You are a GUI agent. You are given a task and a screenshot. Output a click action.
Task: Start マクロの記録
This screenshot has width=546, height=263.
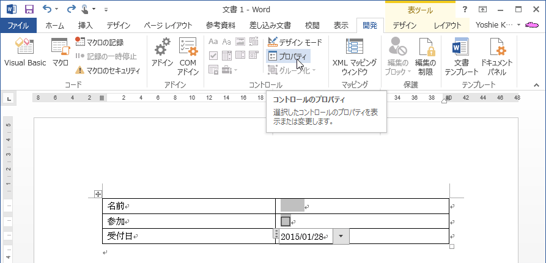[x=100, y=42]
